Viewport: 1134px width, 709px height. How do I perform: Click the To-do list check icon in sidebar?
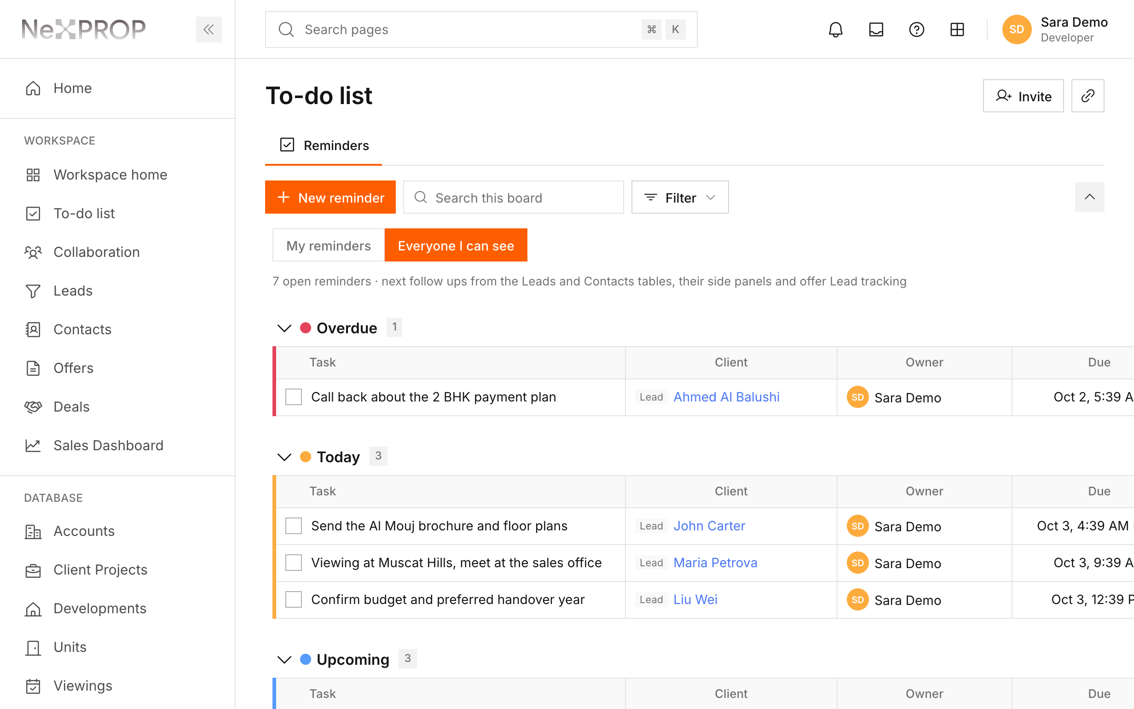33,213
